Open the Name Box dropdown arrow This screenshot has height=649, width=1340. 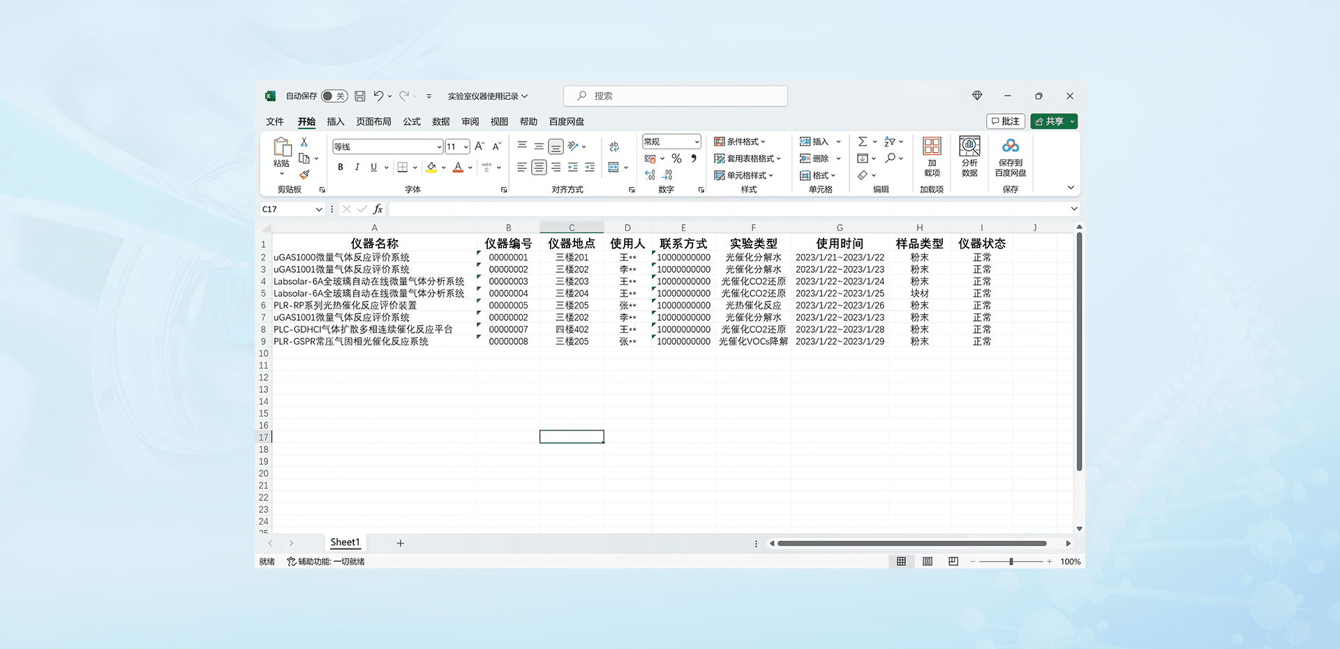319,209
